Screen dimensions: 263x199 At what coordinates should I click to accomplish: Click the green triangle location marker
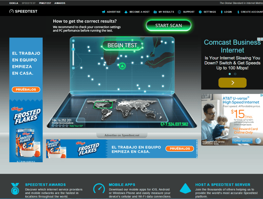click(x=122, y=66)
